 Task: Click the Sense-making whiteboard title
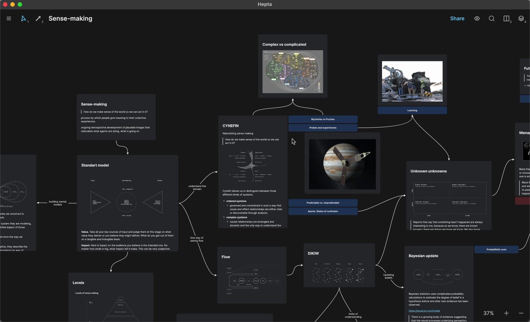[70, 19]
